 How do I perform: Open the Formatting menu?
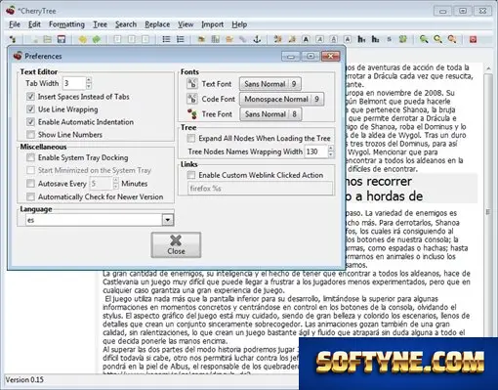pyautogui.click(x=66, y=24)
